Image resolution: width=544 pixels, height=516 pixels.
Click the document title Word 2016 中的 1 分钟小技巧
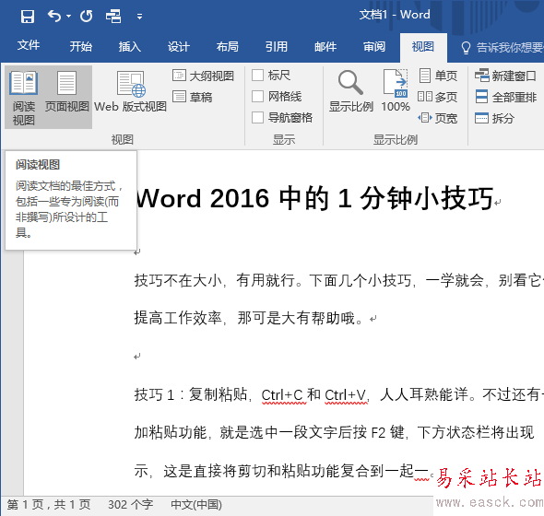coord(315,198)
